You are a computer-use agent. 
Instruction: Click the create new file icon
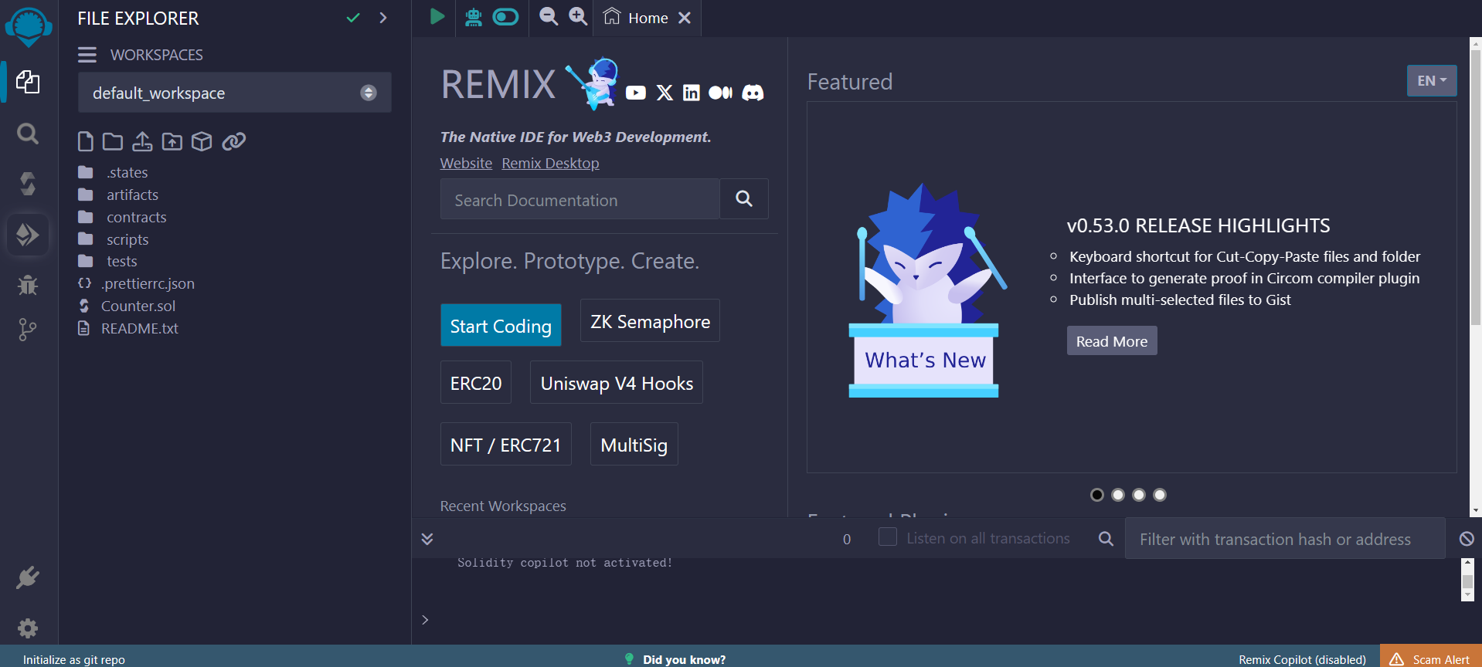pyautogui.click(x=86, y=141)
